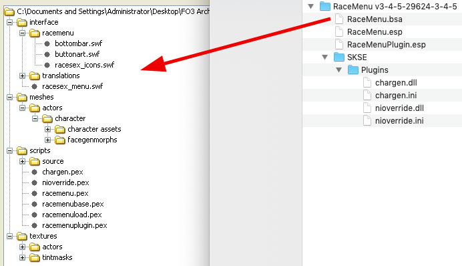This screenshot has width=462, height=266.
Task: Select the RaceMenu.bsa file name
Action: click(375, 19)
